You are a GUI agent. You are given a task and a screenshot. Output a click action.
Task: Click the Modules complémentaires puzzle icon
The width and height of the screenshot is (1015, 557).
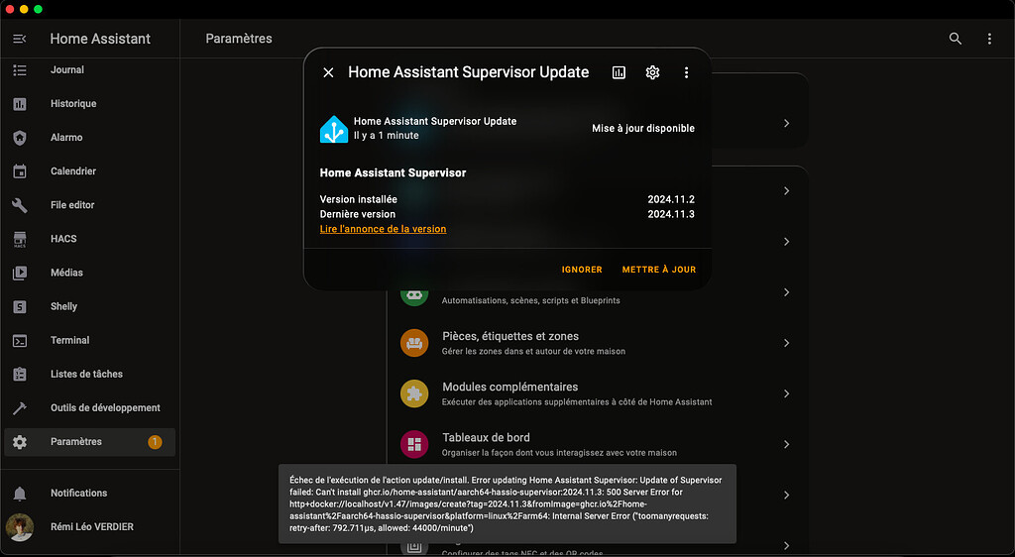click(x=414, y=393)
